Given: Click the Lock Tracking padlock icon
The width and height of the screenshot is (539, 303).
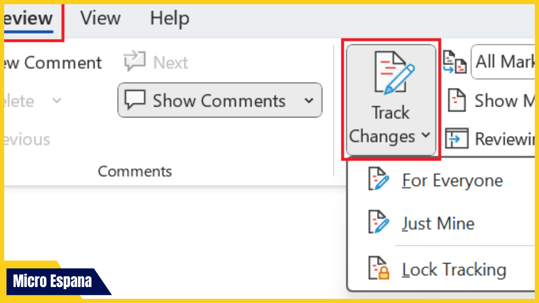Looking at the screenshot, I should click(x=378, y=269).
